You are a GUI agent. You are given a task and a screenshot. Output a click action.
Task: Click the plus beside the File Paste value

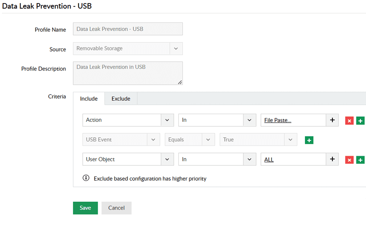click(332, 120)
